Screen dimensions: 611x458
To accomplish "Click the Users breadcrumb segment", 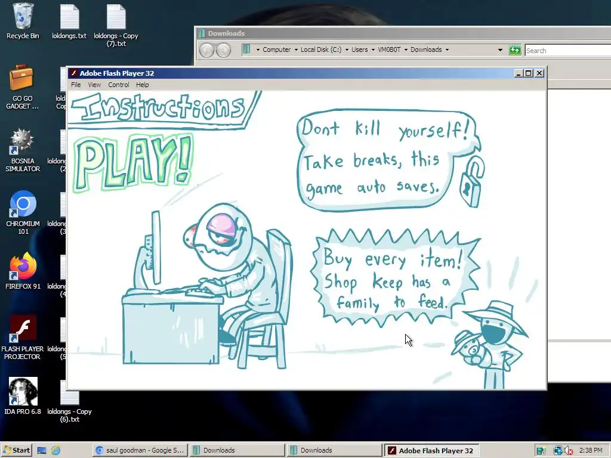I will pyautogui.click(x=359, y=50).
